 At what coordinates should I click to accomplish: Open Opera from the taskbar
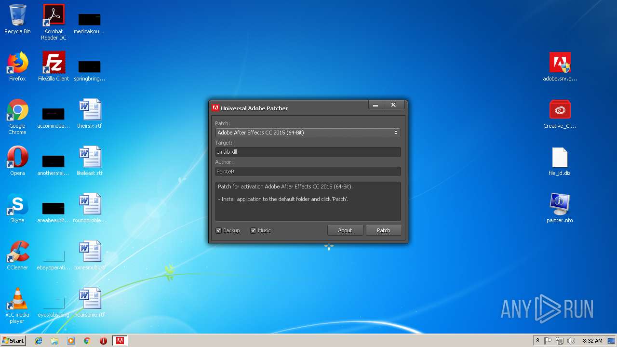tap(103, 341)
